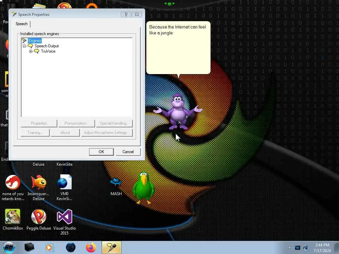Click the help question mark button

(x=126, y=15)
